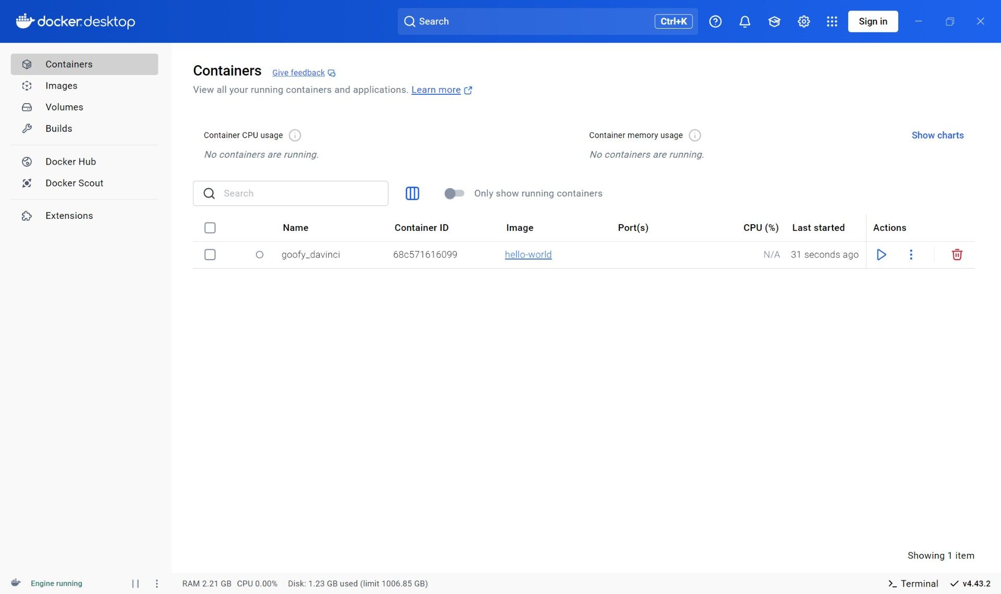The height and width of the screenshot is (594, 1001).
Task: Toggle Only show running containers switch
Action: pyautogui.click(x=454, y=193)
